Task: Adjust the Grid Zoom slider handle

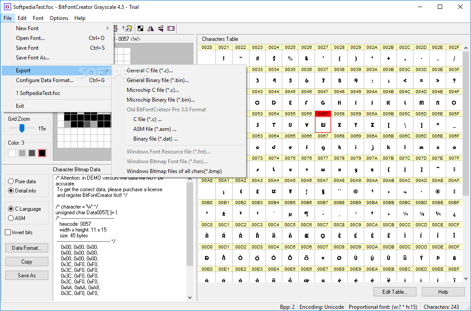Action: point(22,128)
